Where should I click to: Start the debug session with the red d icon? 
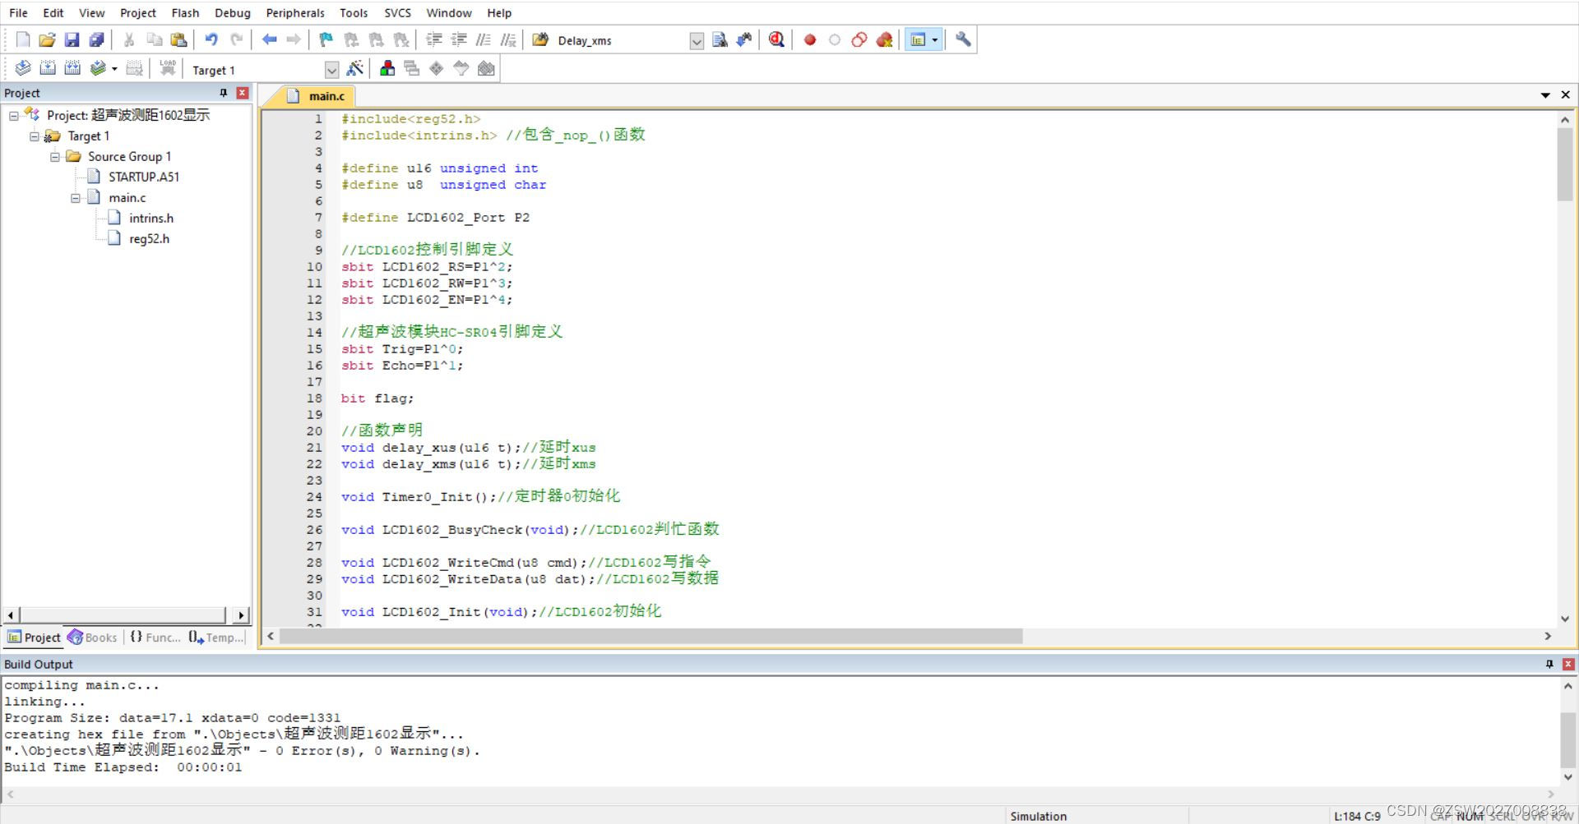click(x=776, y=39)
